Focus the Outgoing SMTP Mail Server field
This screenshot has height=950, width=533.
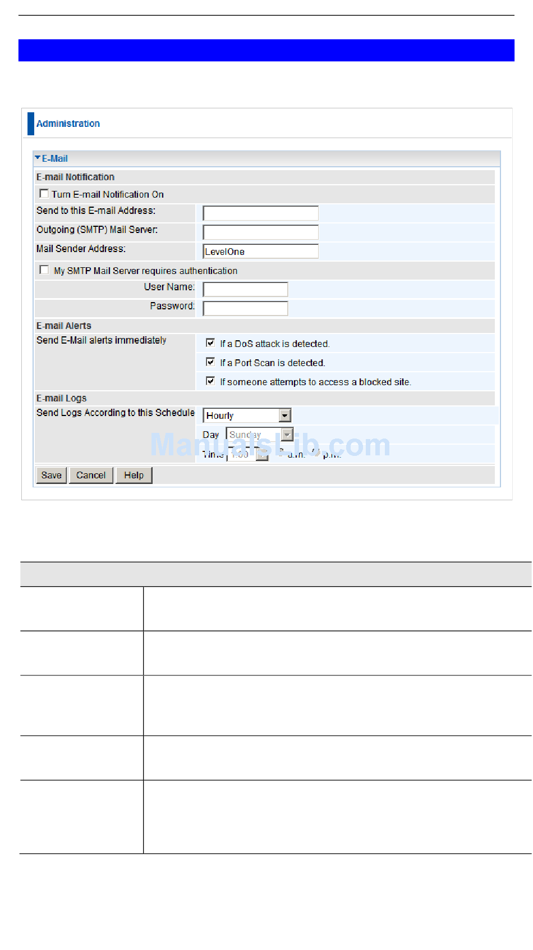(260, 232)
